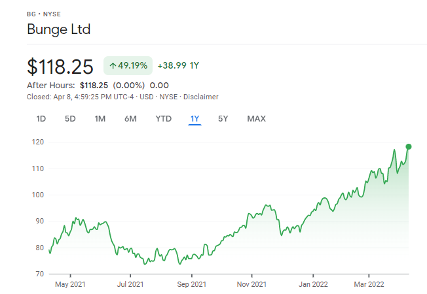Click the 110 y-axis label

[38, 169]
